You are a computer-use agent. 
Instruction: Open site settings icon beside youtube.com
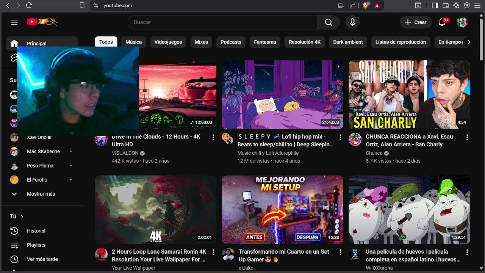[x=96, y=5]
